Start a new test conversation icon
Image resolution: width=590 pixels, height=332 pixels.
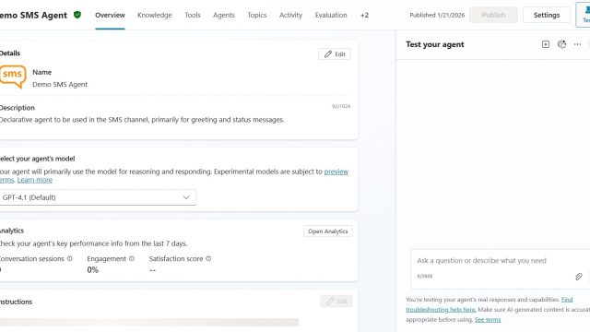(x=546, y=44)
